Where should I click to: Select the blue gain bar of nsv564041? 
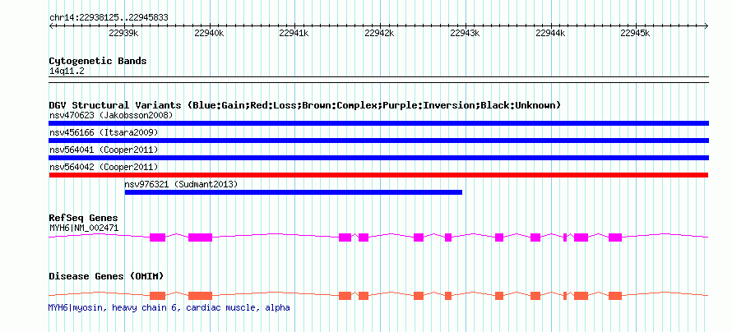(x=378, y=158)
